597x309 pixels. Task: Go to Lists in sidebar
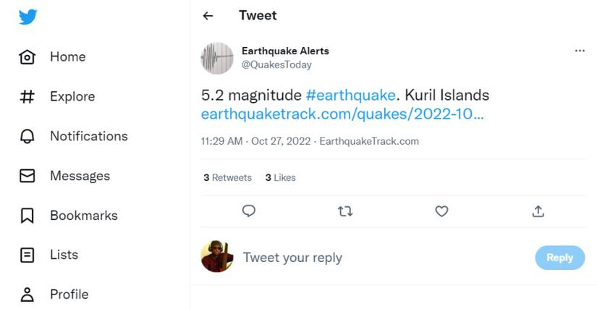point(63,255)
